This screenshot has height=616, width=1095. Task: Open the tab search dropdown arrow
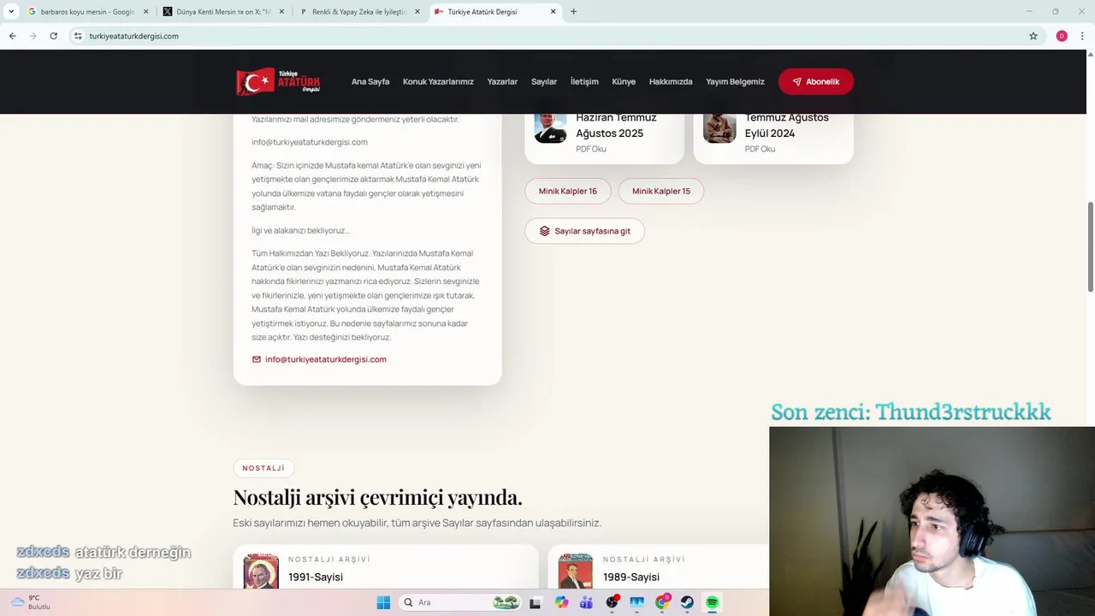(x=11, y=12)
